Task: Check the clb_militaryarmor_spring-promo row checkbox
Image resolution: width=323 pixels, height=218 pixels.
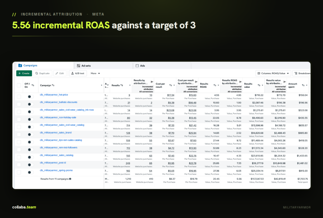Action: [19, 172]
